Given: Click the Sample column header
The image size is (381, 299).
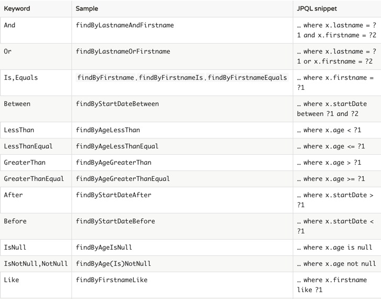Looking at the screenshot, I should tap(87, 8).
